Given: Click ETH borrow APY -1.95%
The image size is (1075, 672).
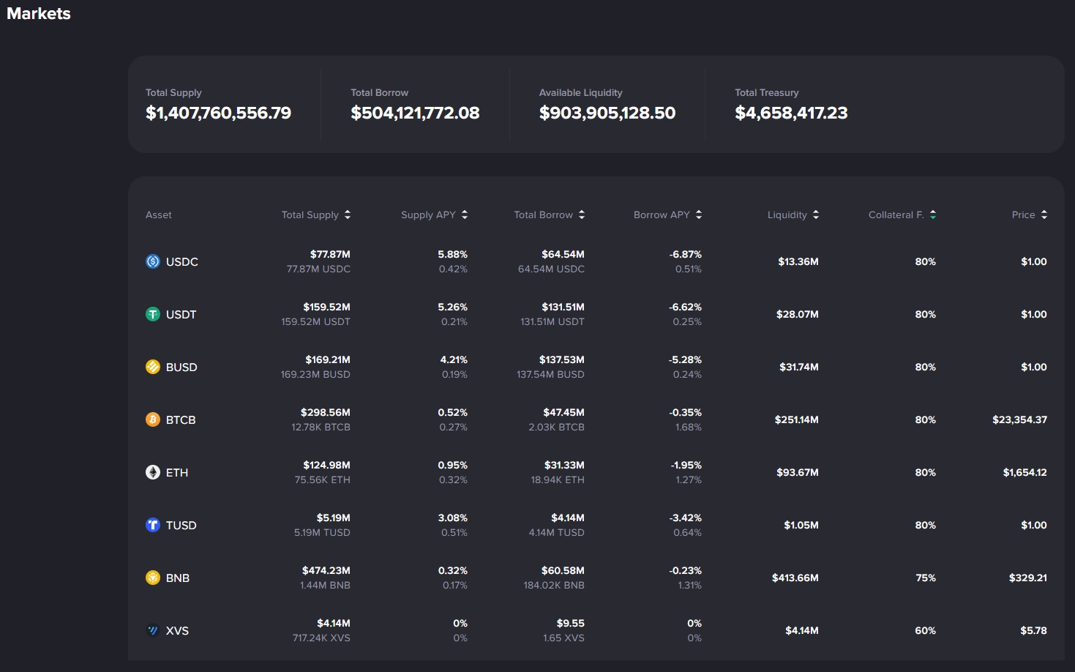Looking at the screenshot, I should point(686,465).
